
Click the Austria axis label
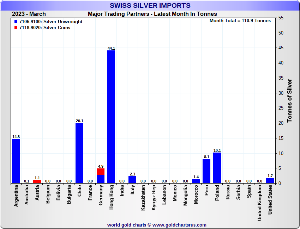[x=37, y=192]
